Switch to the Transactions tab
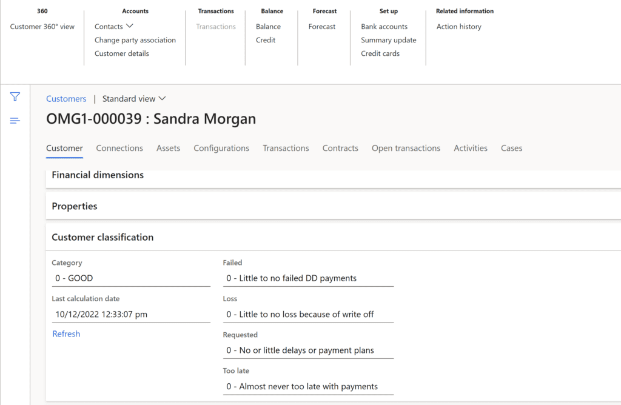The width and height of the screenshot is (621, 405). tap(286, 148)
